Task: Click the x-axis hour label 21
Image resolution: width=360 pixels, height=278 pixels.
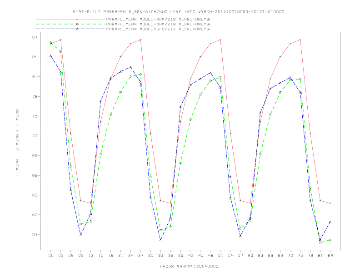Action: (x=121, y=255)
